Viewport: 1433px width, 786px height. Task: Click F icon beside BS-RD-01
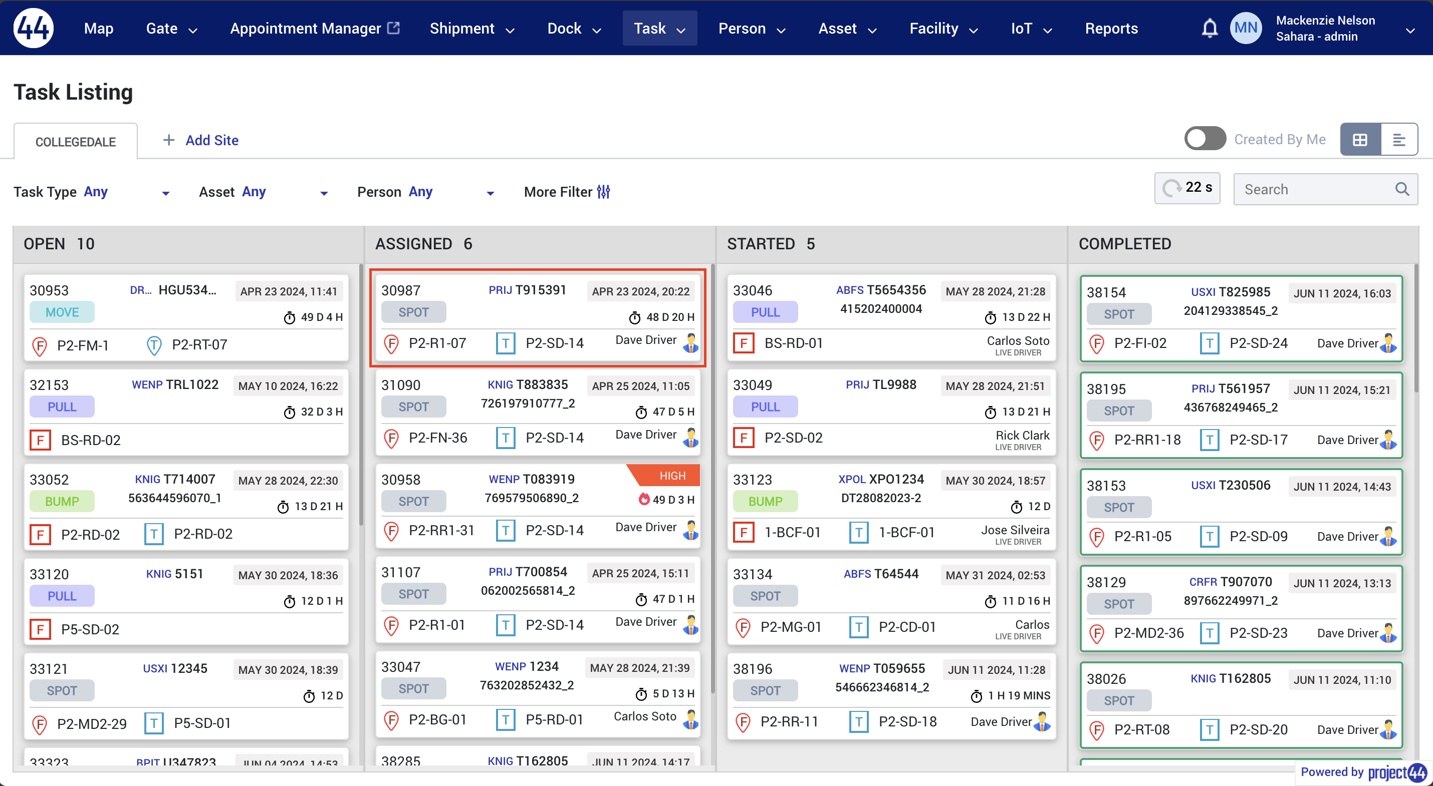[744, 343]
